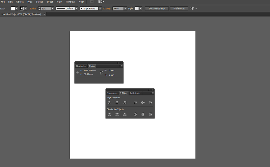Click Horizontal Distribute Center icon
Image resolution: width=270 pixels, height=167 pixels.
(143, 114)
